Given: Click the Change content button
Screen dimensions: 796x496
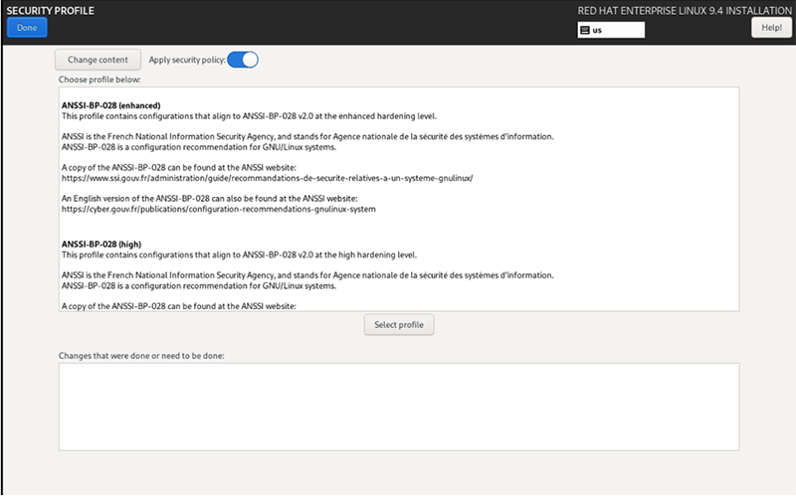Looking at the screenshot, I should coord(98,60).
